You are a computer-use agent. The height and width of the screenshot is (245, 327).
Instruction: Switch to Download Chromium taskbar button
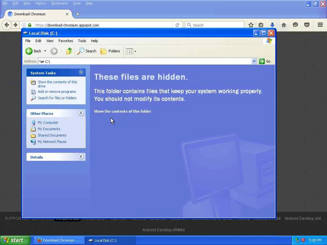(59, 241)
